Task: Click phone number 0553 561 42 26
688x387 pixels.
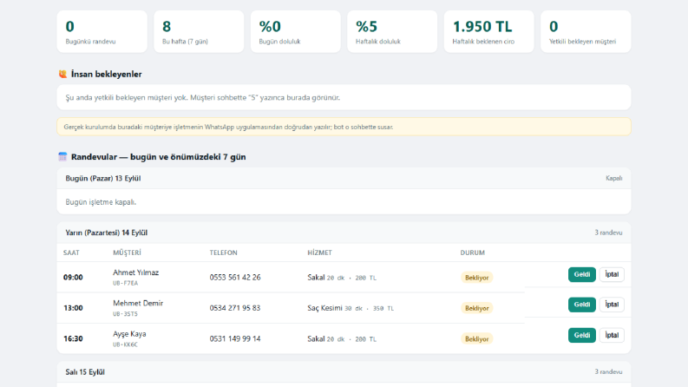Action: 235,278
